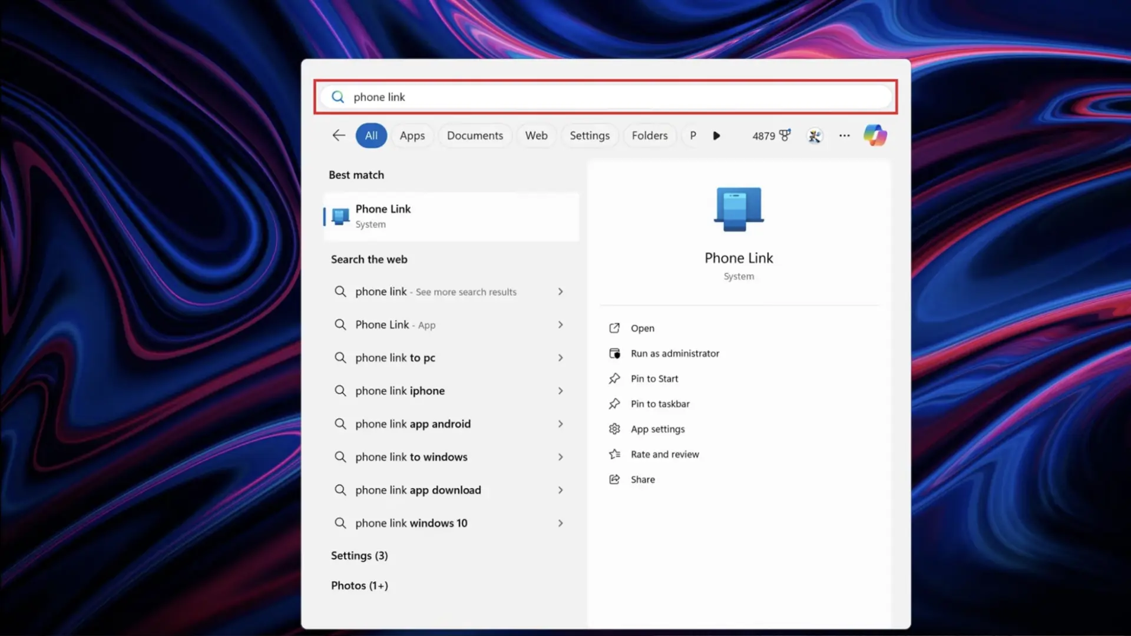
Task: Switch to the Folders filter tab
Action: (650, 135)
